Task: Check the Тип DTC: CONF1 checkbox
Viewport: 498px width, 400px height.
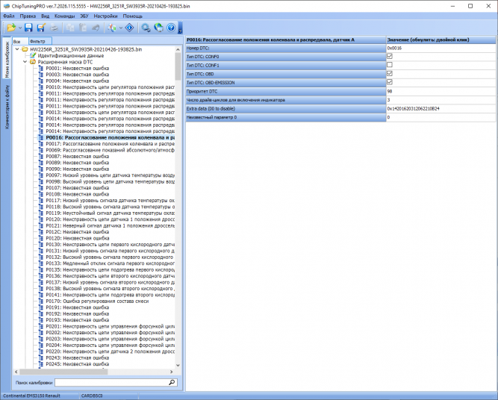Action: pyautogui.click(x=390, y=65)
